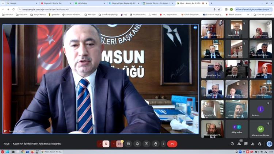Go forward in browser history
Image resolution: width=274 pixels, height=154 pixels.
pyautogui.click(x=8, y=9)
